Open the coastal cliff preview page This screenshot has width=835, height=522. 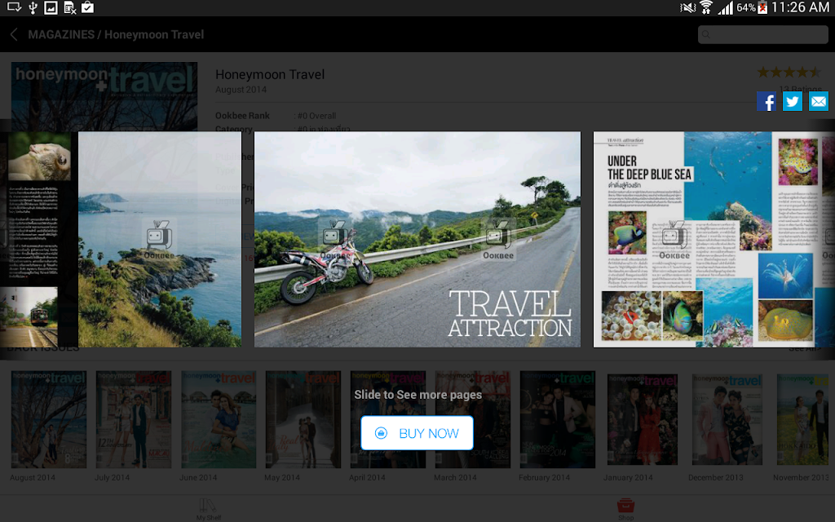click(160, 239)
